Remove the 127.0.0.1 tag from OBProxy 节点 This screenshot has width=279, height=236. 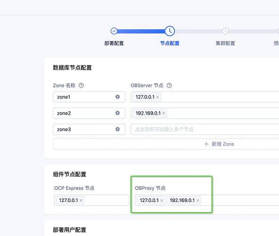click(162, 201)
